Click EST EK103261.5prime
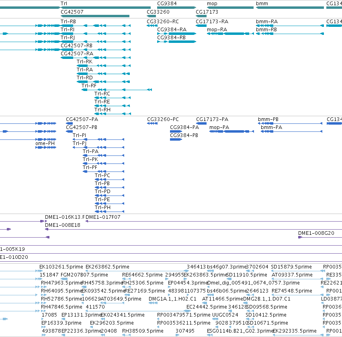 [x=61, y=267]
